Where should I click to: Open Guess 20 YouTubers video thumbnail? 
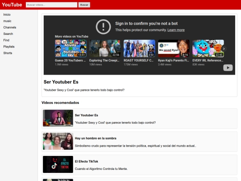coord(71,48)
